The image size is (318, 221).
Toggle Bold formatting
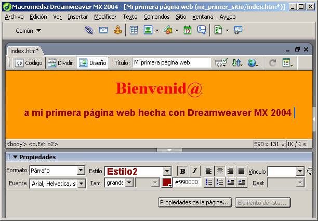pyautogui.click(x=182, y=171)
